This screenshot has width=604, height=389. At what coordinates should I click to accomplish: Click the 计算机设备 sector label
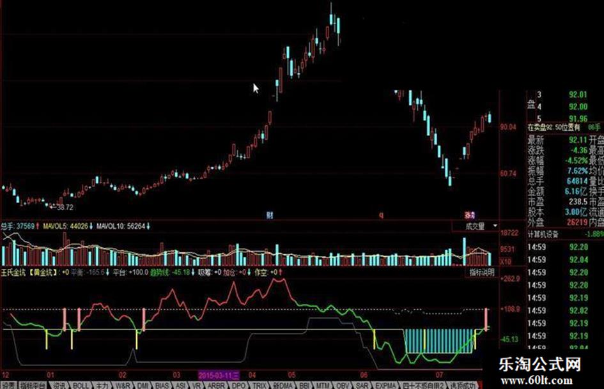pos(543,234)
